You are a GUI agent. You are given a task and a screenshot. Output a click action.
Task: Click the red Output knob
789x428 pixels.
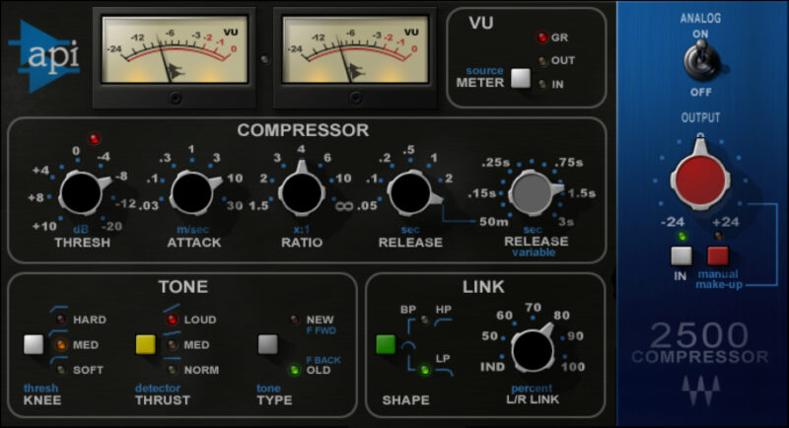[700, 179]
